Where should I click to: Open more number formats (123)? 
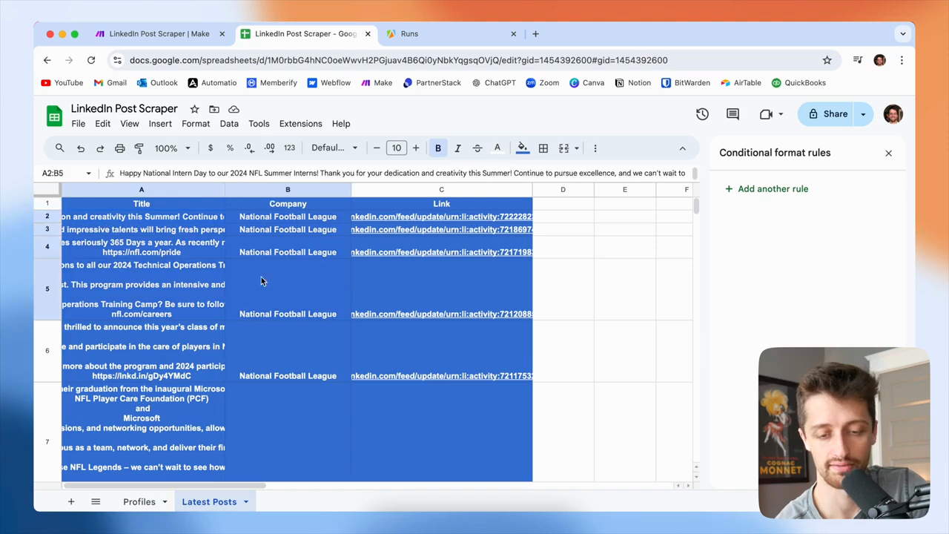click(x=289, y=148)
